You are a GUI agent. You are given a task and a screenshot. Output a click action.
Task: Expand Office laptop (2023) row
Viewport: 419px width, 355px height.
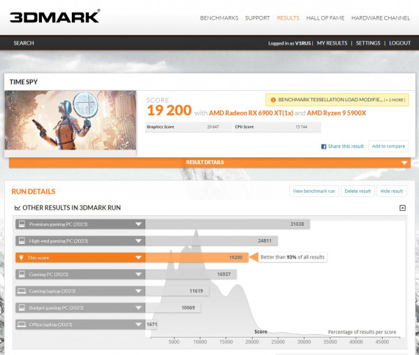(80, 324)
